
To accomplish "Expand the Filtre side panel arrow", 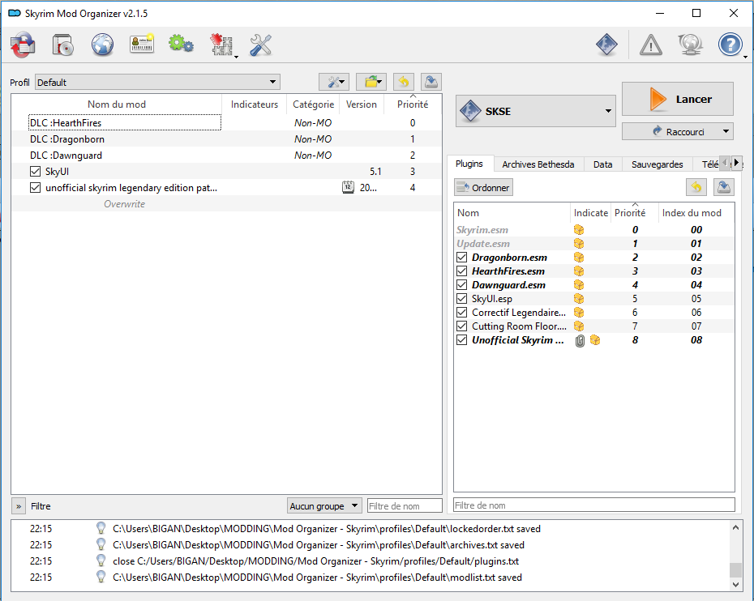I will 19,506.
